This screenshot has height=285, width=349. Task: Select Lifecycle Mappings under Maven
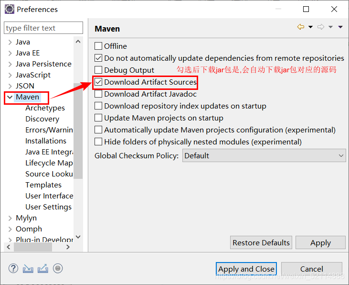pyautogui.click(x=49, y=163)
